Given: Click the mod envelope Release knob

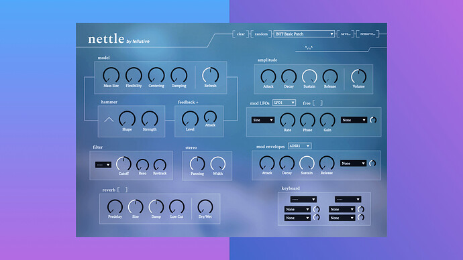Looking at the screenshot, I should pos(327,164).
